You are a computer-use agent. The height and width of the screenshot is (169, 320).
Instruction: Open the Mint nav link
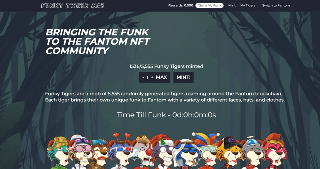[x=232, y=6]
